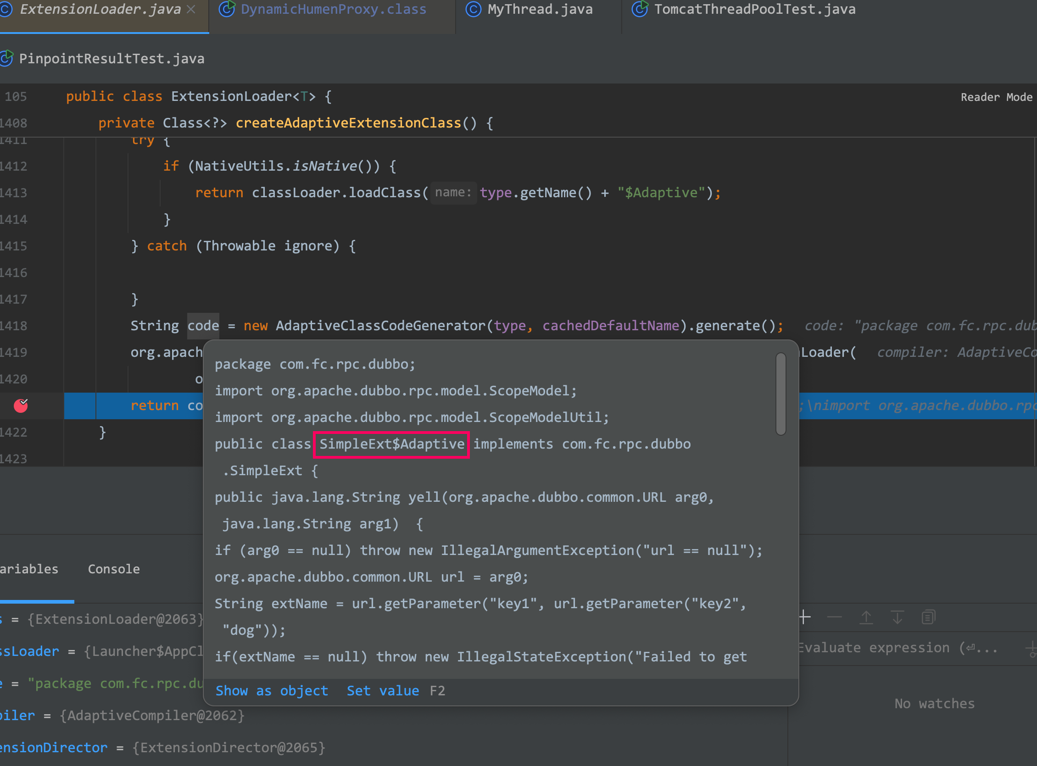Image resolution: width=1037 pixels, height=766 pixels.
Task: Add a new watch with plus icon
Action: (805, 617)
